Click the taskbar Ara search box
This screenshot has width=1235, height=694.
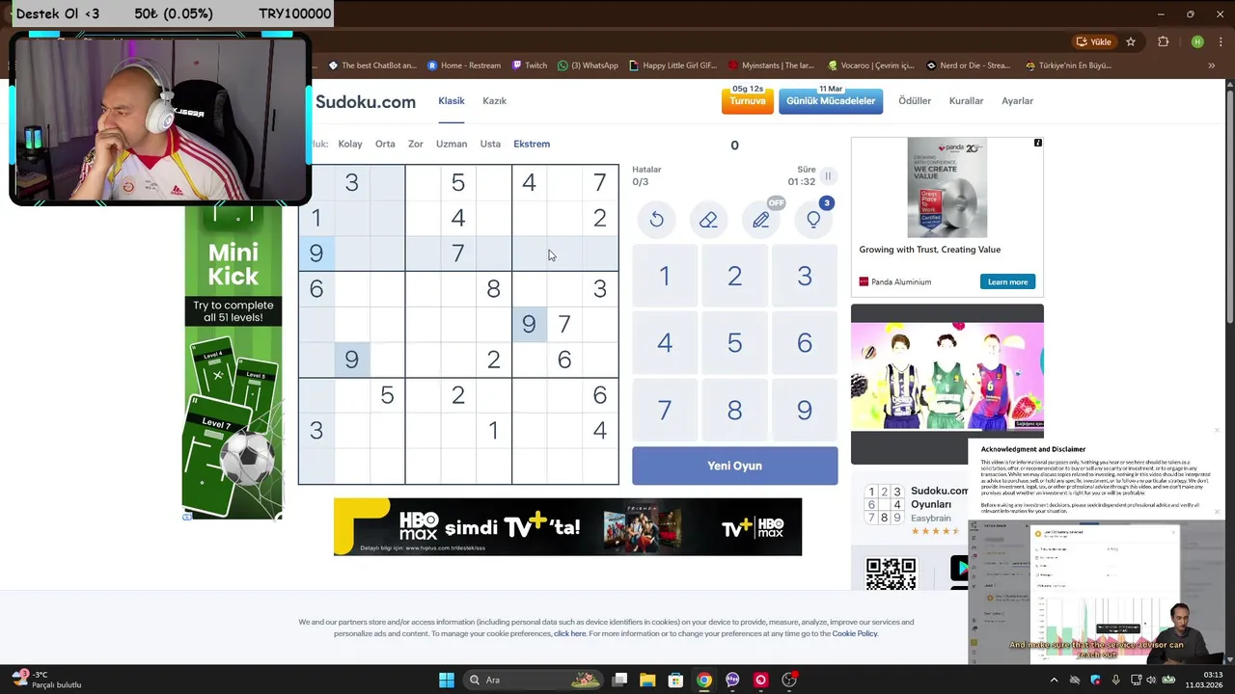coord(533,680)
